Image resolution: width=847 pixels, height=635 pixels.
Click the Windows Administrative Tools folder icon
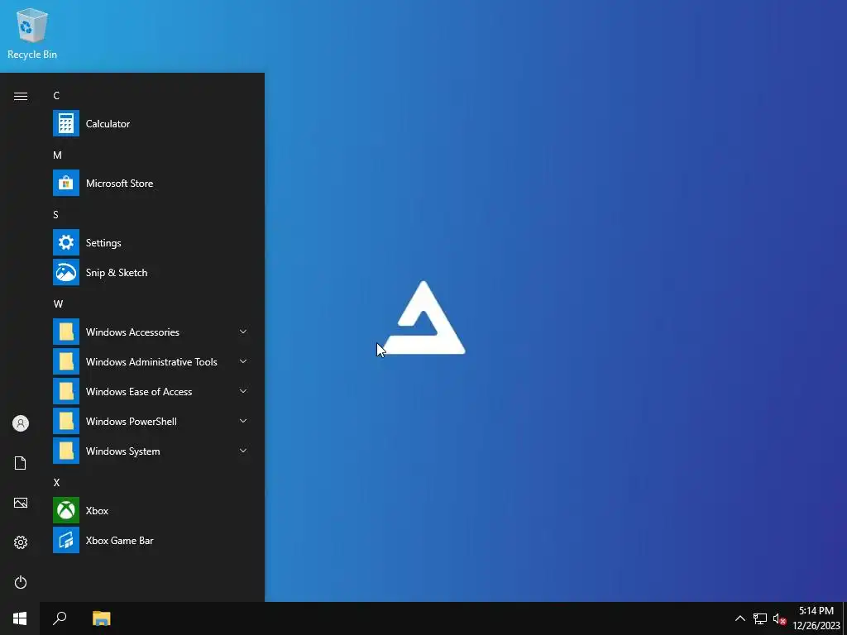coord(66,361)
